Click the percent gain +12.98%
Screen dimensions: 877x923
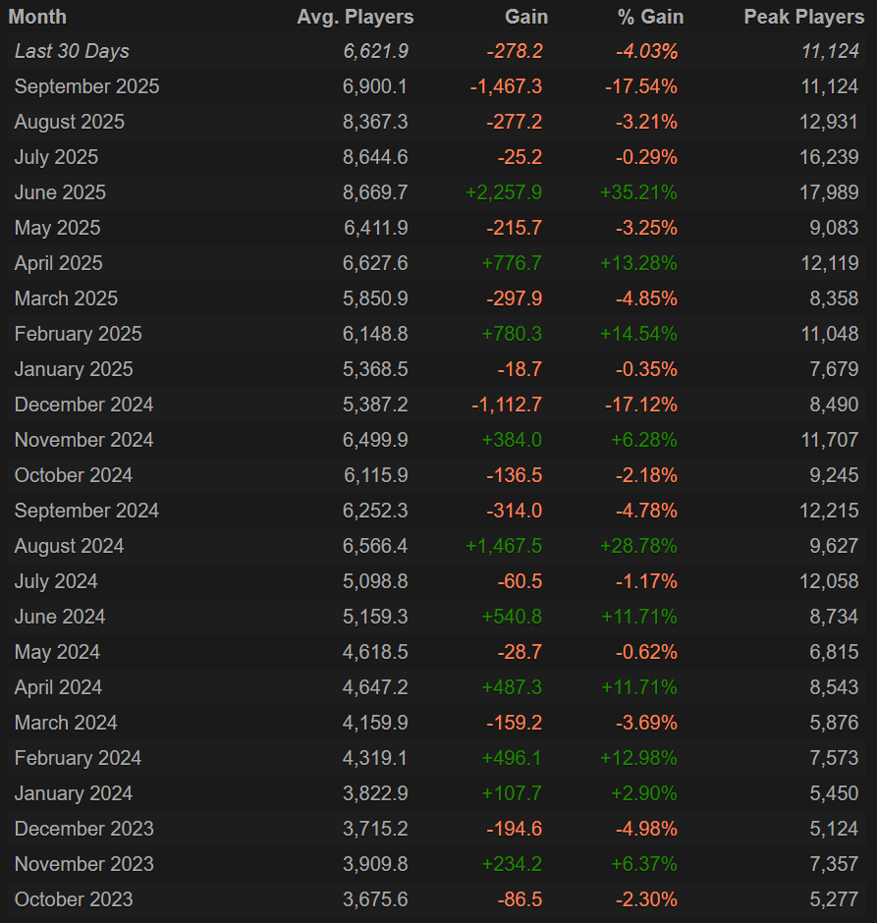click(x=638, y=758)
